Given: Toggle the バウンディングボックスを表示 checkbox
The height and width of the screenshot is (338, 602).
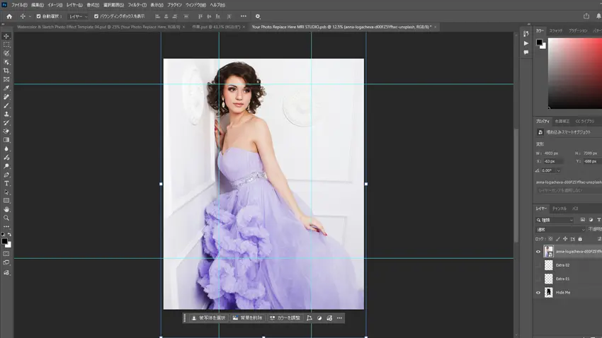Looking at the screenshot, I should (96, 16).
